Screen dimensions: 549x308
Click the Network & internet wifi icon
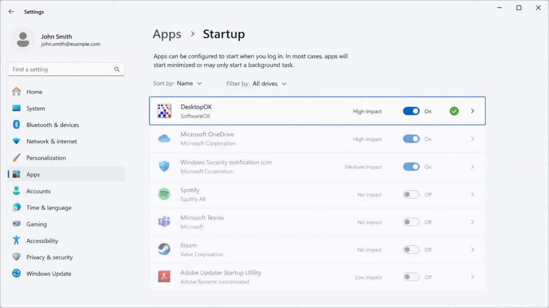[x=17, y=141]
